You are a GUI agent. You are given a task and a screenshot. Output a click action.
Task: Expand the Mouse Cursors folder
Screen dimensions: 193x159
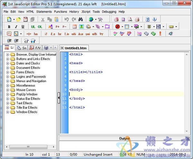point(8,90)
